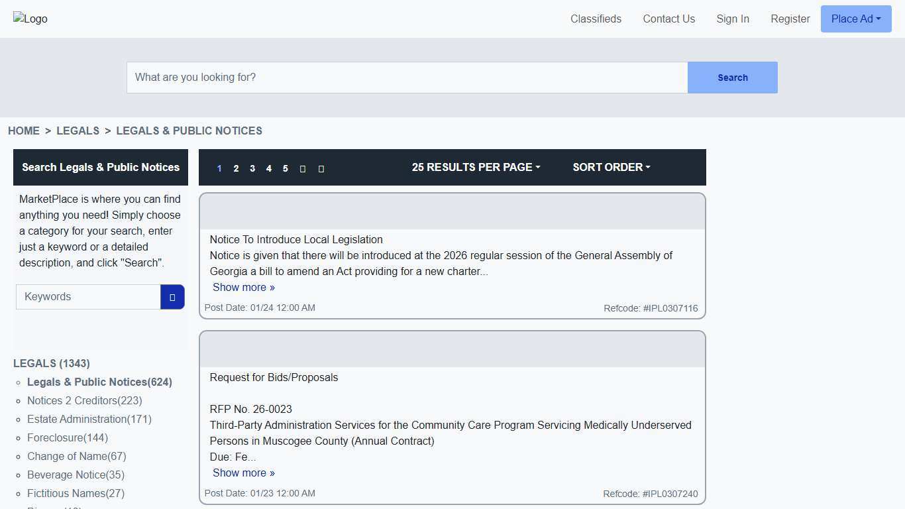The width and height of the screenshot is (905, 509).
Task: Select the Classifieds menu item
Action: 595,19
